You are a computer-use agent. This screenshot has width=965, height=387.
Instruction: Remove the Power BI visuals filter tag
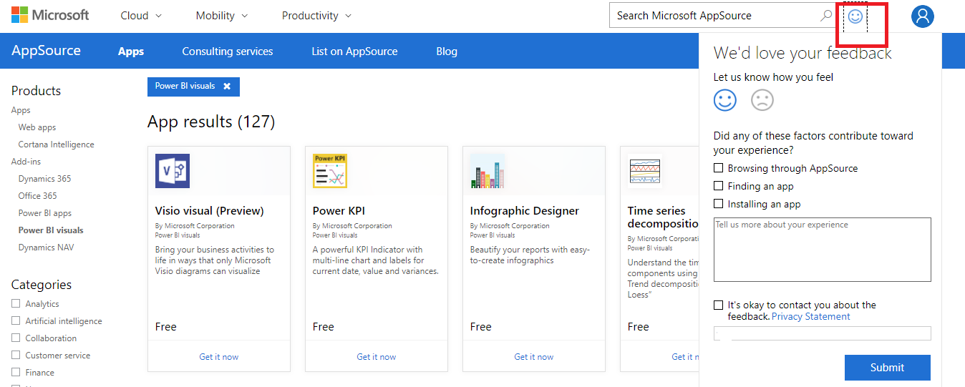click(x=227, y=86)
